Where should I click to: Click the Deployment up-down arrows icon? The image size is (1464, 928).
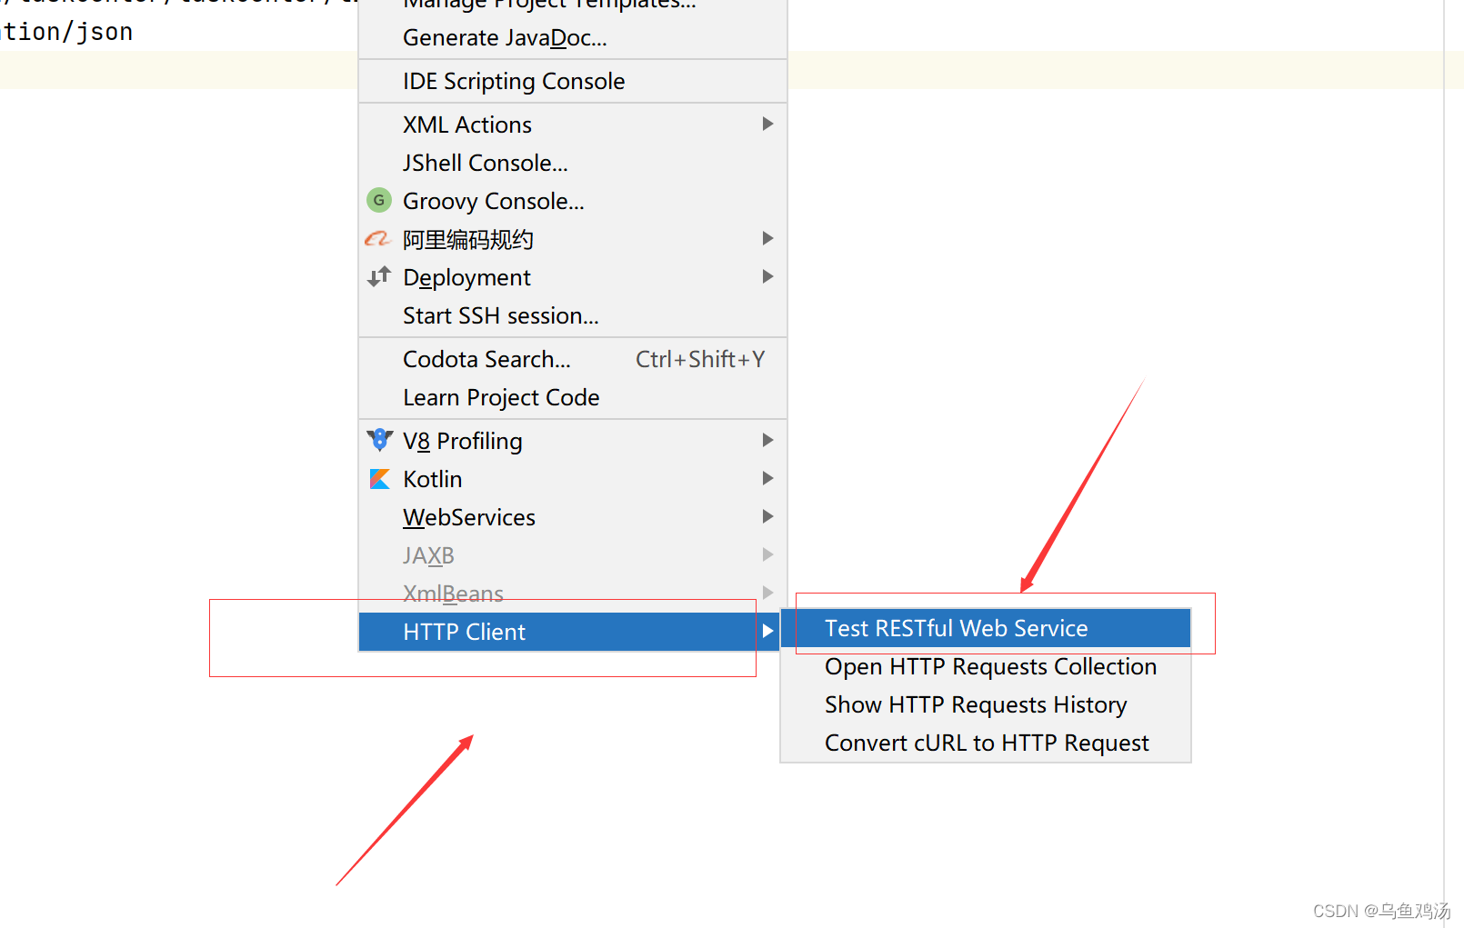tap(379, 276)
